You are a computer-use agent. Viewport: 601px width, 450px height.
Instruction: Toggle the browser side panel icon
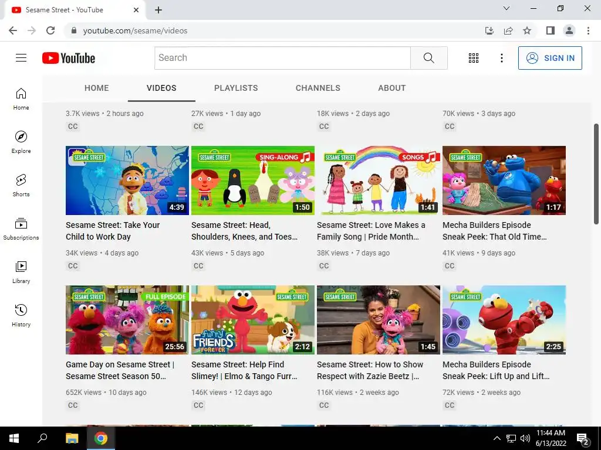coord(551,30)
